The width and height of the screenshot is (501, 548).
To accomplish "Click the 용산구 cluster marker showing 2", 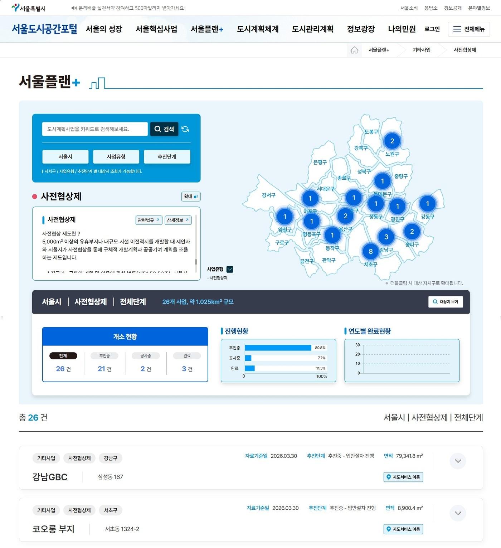I will coord(345,216).
